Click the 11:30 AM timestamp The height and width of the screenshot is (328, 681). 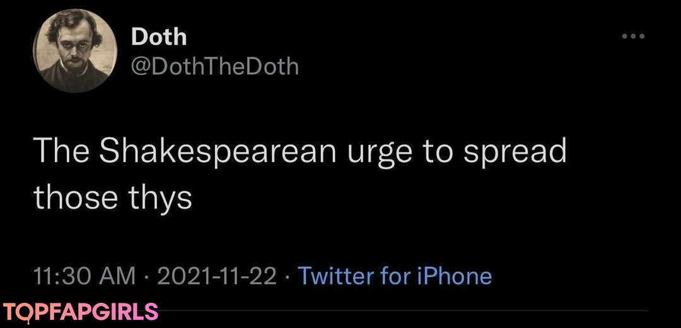click(x=84, y=276)
